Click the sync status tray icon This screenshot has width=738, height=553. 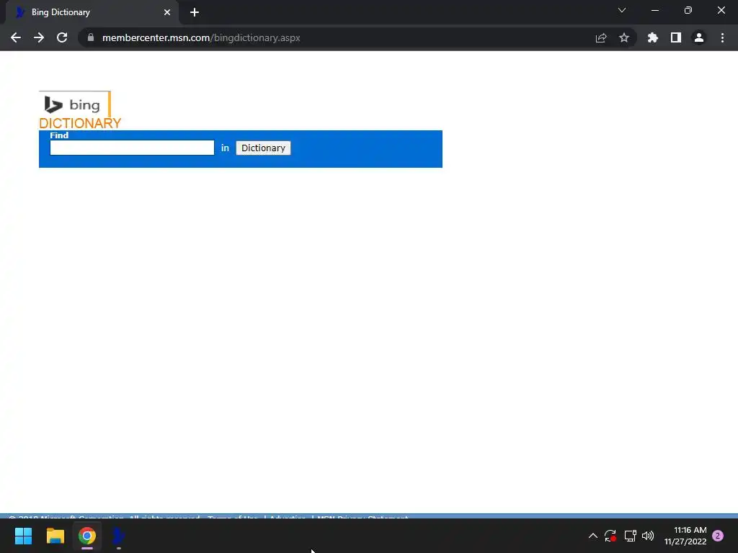point(610,536)
